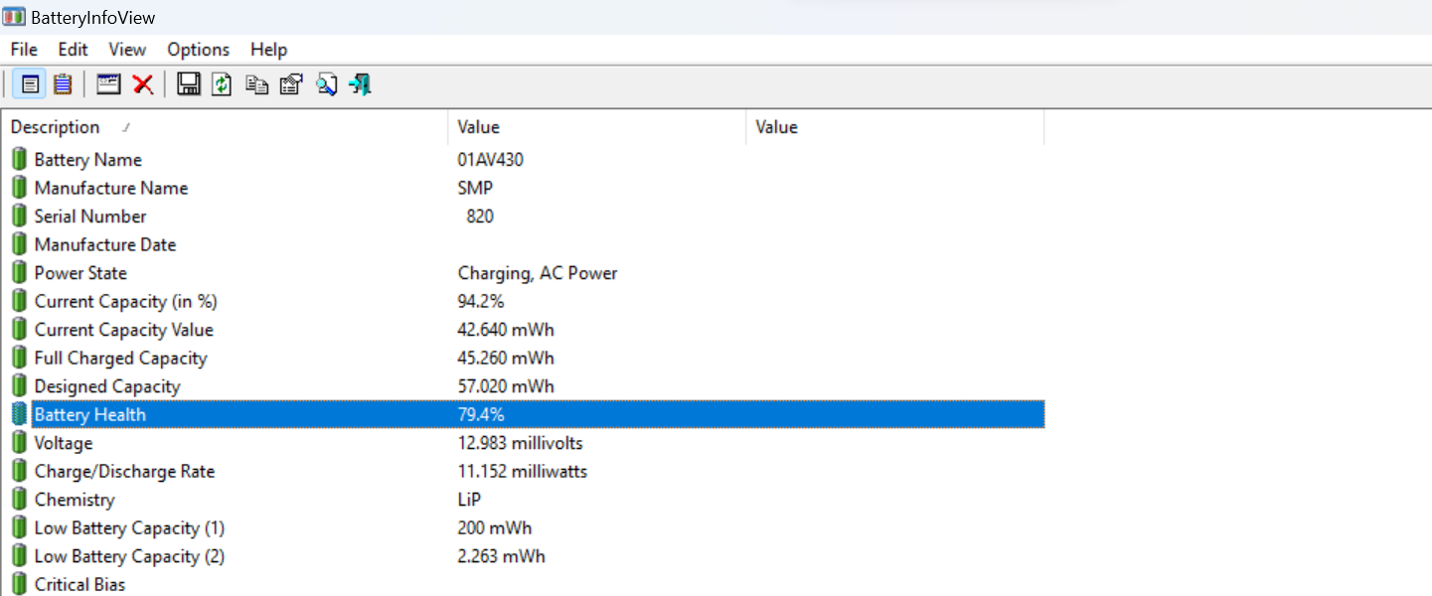Click the 57.020 mWh value
Viewport: 1432px width, 596px height.
click(506, 386)
